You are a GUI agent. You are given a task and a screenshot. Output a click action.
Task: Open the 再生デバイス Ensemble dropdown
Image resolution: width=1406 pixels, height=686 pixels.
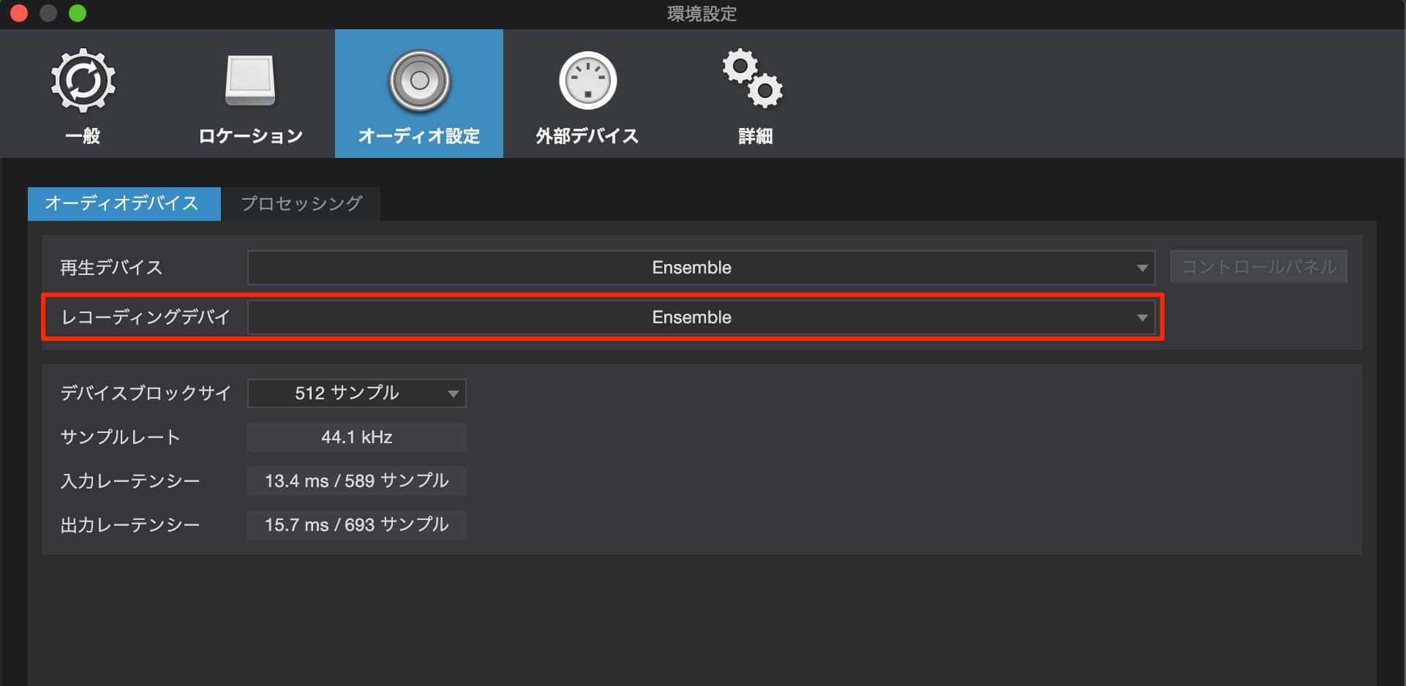click(x=701, y=268)
